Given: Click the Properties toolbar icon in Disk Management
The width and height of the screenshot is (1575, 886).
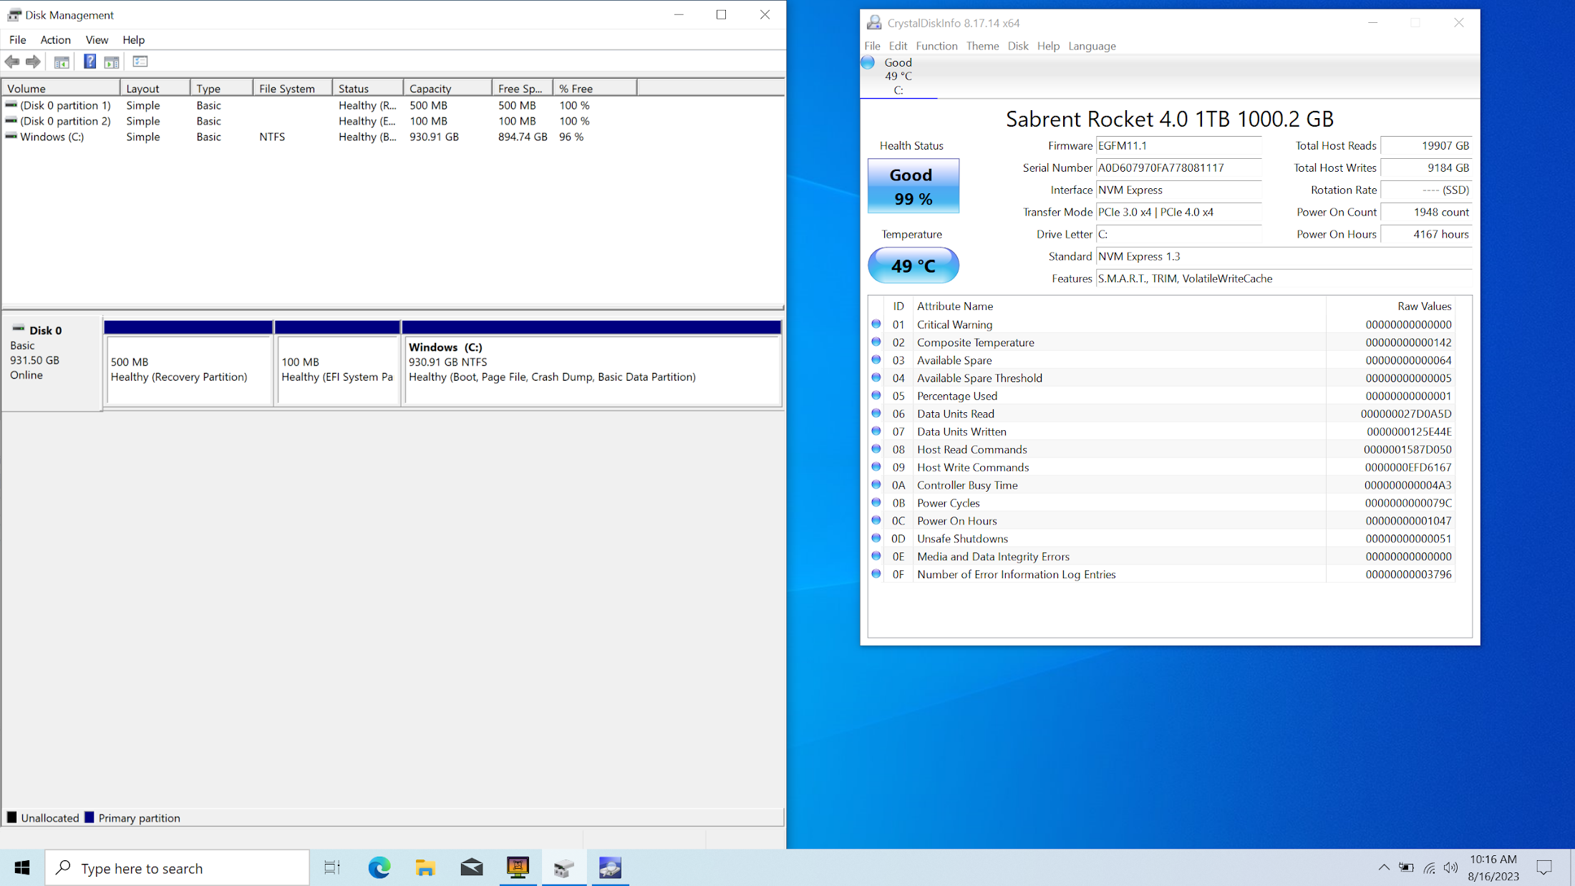Looking at the screenshot, I should [140, 62].
